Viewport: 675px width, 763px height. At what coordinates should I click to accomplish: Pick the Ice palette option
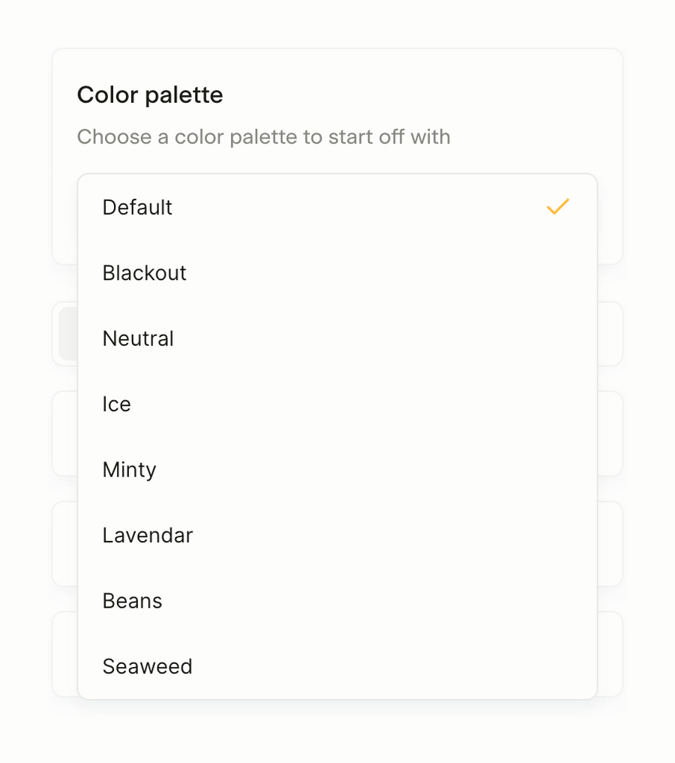(x=116, y=404)
